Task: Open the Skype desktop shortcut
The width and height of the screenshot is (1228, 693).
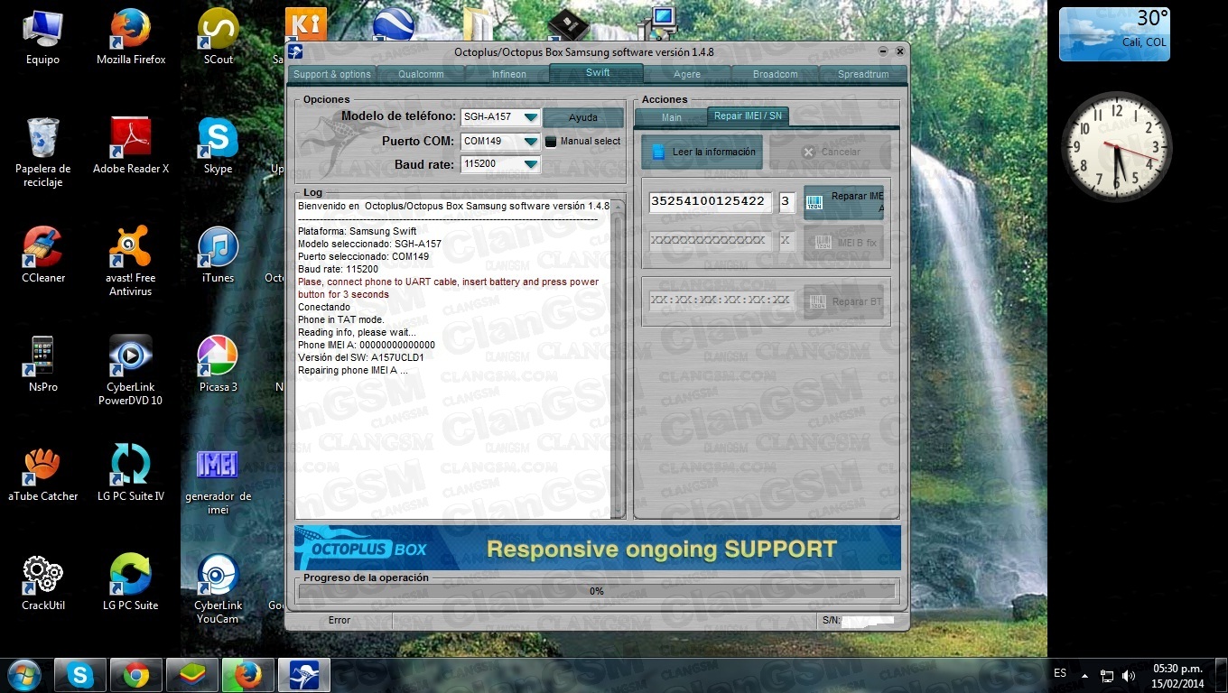Action: tap(218, 146)
